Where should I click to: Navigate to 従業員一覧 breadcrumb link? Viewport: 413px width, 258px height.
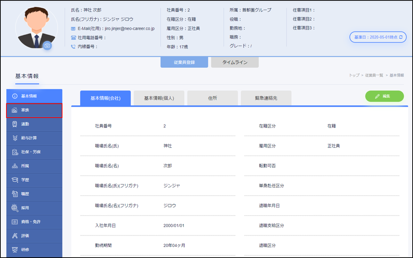point(374,76)
